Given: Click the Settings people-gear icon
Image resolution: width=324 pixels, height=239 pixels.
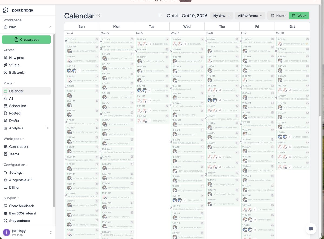Looking at the screenshot, I should coord(6,172).
